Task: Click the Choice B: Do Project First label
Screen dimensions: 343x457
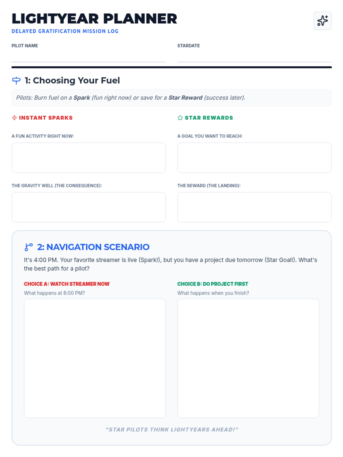Action: click(213, 284)
